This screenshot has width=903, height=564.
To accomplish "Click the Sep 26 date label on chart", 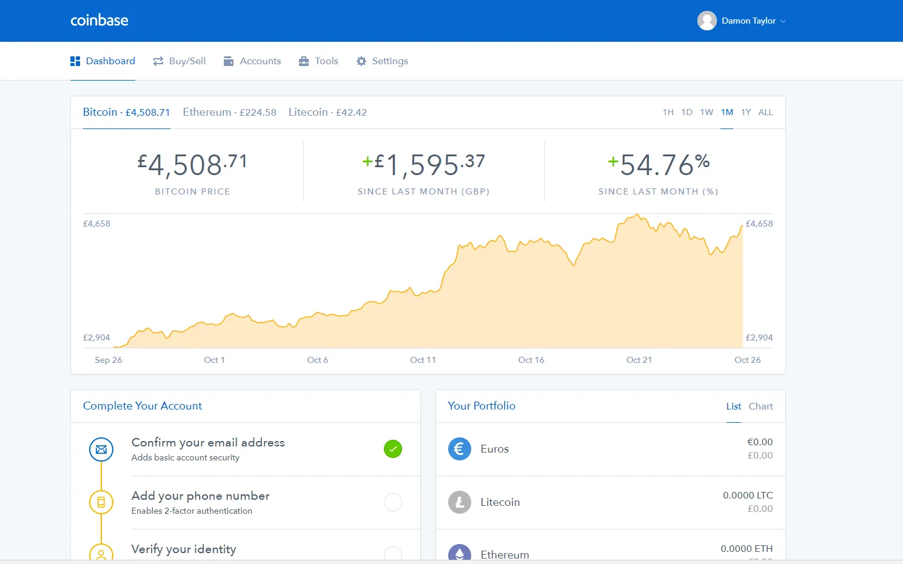I will (109, 360).
